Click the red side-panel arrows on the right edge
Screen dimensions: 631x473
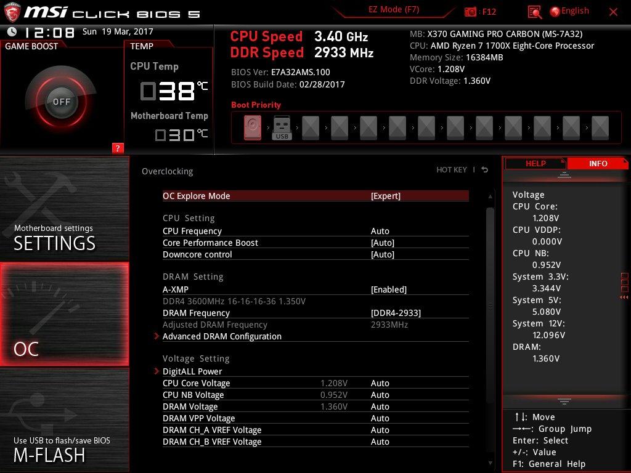pyautogui.click(x=624, y=297)
